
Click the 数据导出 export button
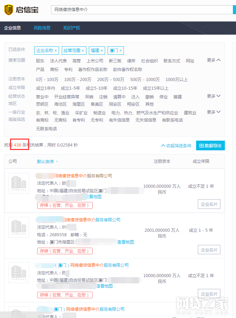coord(210,145)
